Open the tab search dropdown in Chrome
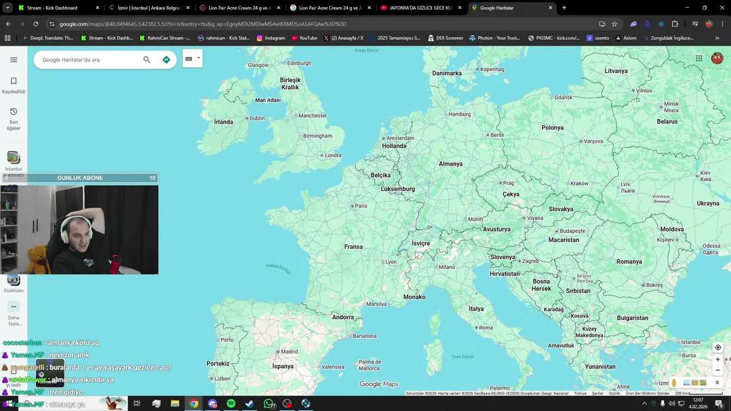The width and height of the screenshot is (731, 411). click(7, 8)
